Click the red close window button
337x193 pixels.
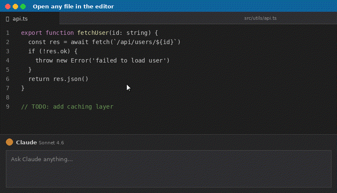coord(8,7)
